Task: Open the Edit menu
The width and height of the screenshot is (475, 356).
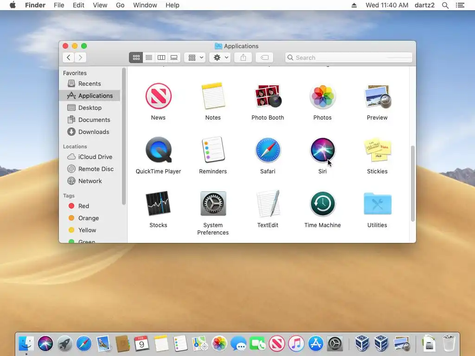Action: 78,5
